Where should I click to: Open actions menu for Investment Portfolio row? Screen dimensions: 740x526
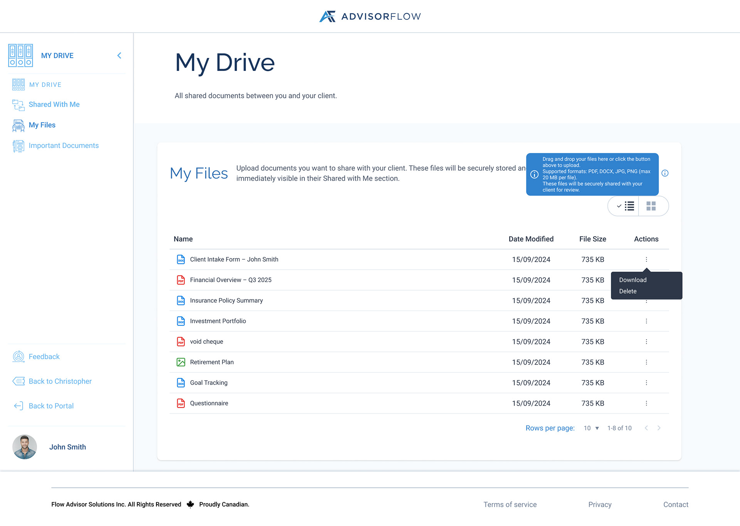pos(646,321)
